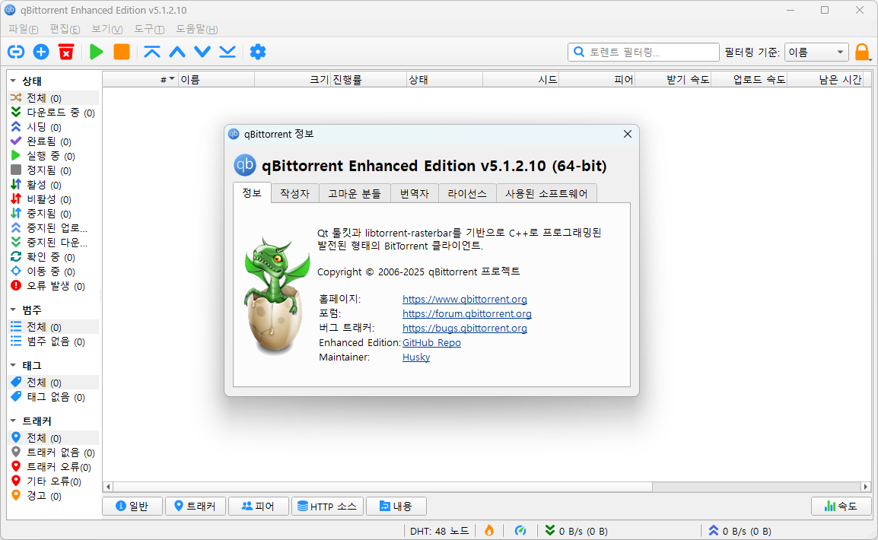Viewport: 878px width, 540px height.
Task: Switch to the 라이선스 tab
Action: [x=467, y=193]
